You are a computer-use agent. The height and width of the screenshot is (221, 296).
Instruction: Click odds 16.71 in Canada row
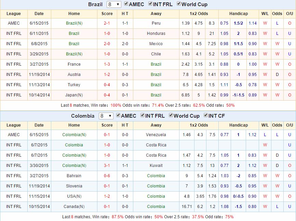187,206
